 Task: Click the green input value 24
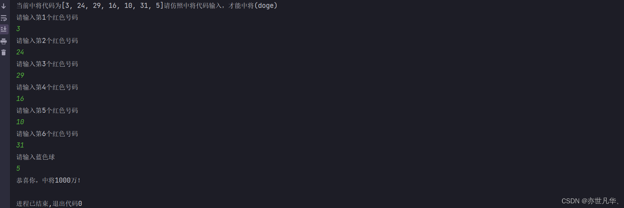tap(20, 52)
